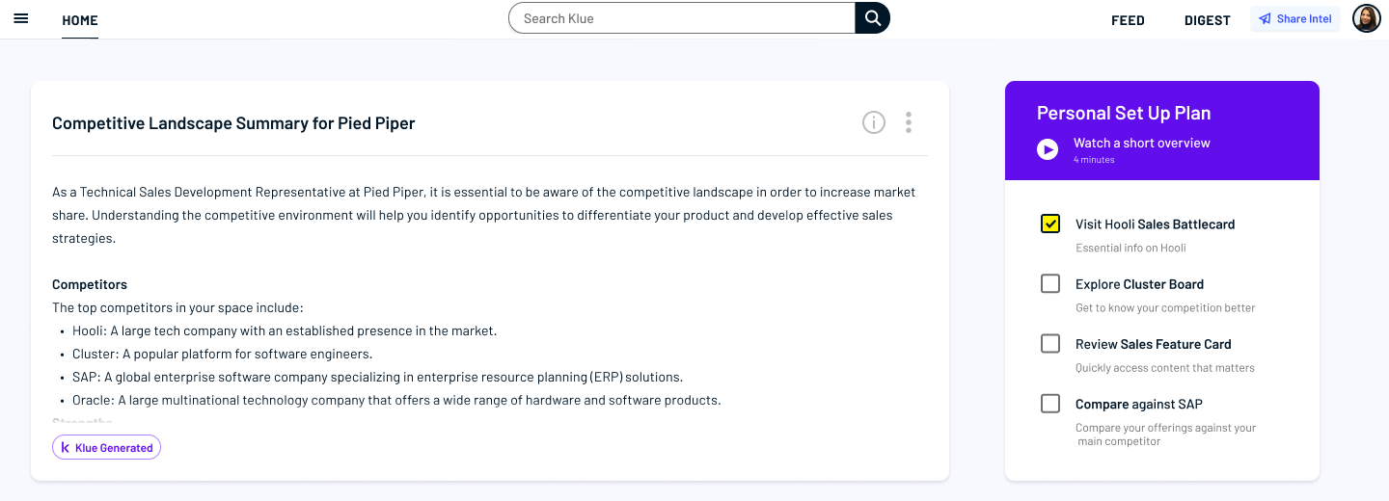Open the info icon on summary card
Screen dimensions: 1389x501
(874, 122)
